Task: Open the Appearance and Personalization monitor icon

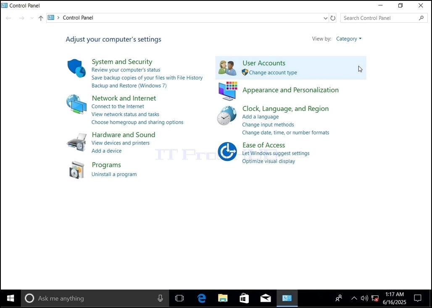Action: 228,91
